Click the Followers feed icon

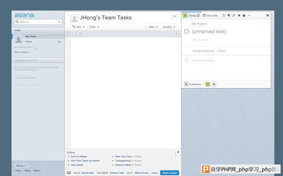tap(187, 84)
